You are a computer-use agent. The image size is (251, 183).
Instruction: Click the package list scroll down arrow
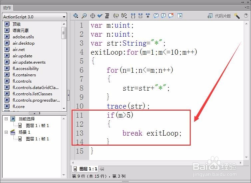64,109
